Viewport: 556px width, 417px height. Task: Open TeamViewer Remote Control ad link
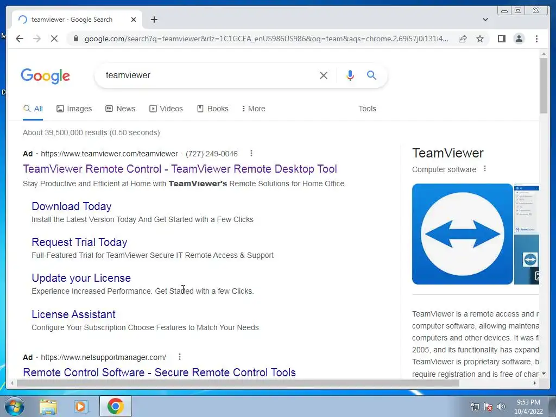[180, 169]
